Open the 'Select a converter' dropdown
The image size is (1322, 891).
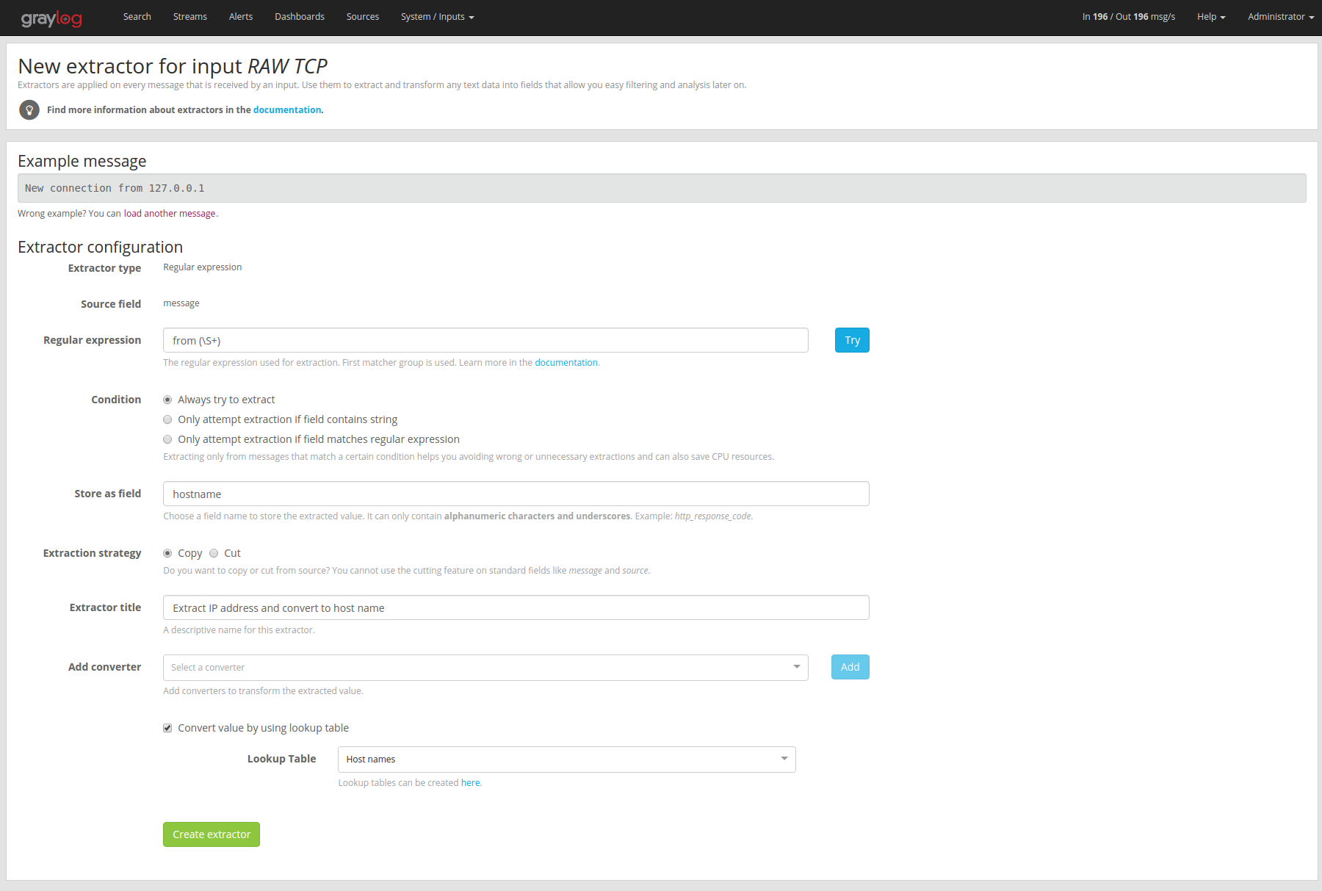485,668
